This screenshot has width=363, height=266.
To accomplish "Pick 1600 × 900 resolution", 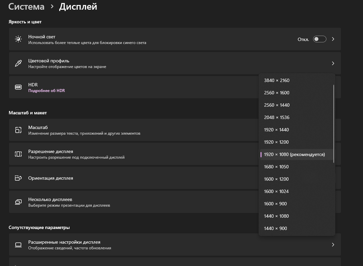I will (x=275, y=204).
